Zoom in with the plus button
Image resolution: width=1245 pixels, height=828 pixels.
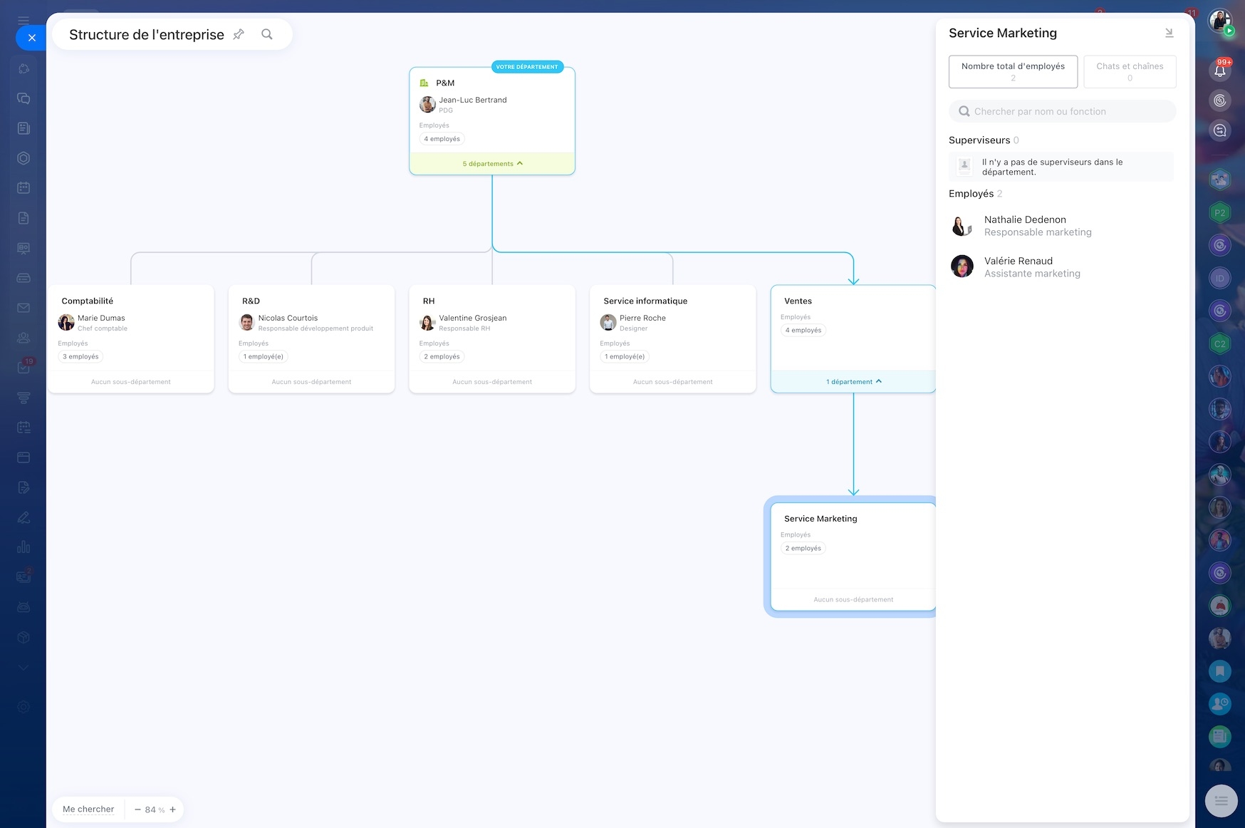(x=173, y=809)
